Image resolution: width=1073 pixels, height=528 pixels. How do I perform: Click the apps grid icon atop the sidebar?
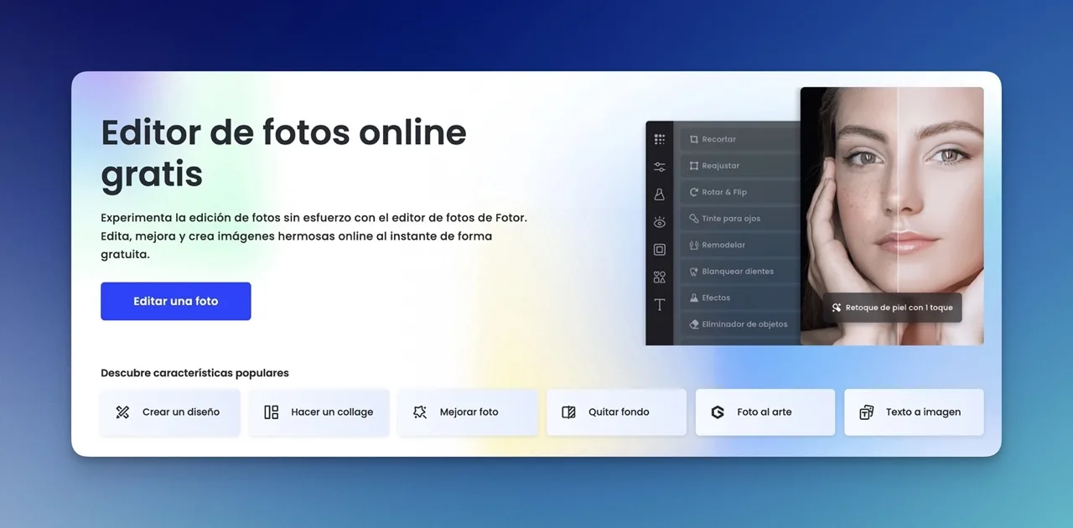tap(660, 138)
